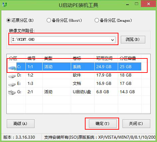157x142 pixels.
Task: Click the C: drive disk icon
Action: click(x=12, y=68)
